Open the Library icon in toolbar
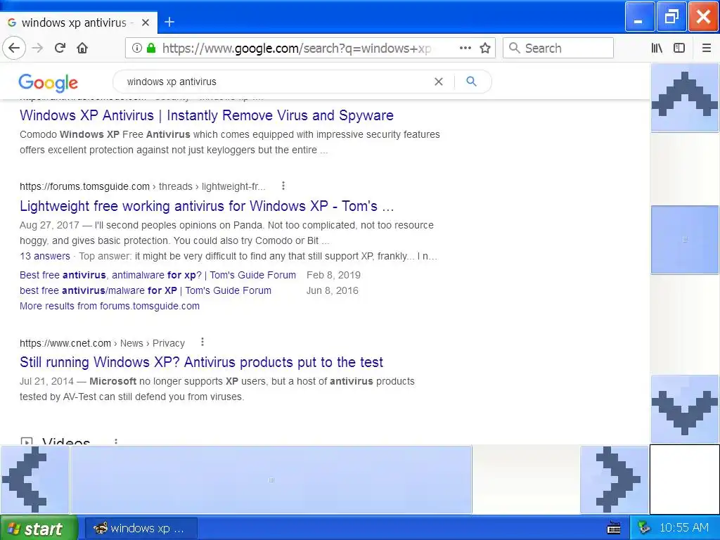The width and height of the screenshot is (720, 540). click(657, 48)
